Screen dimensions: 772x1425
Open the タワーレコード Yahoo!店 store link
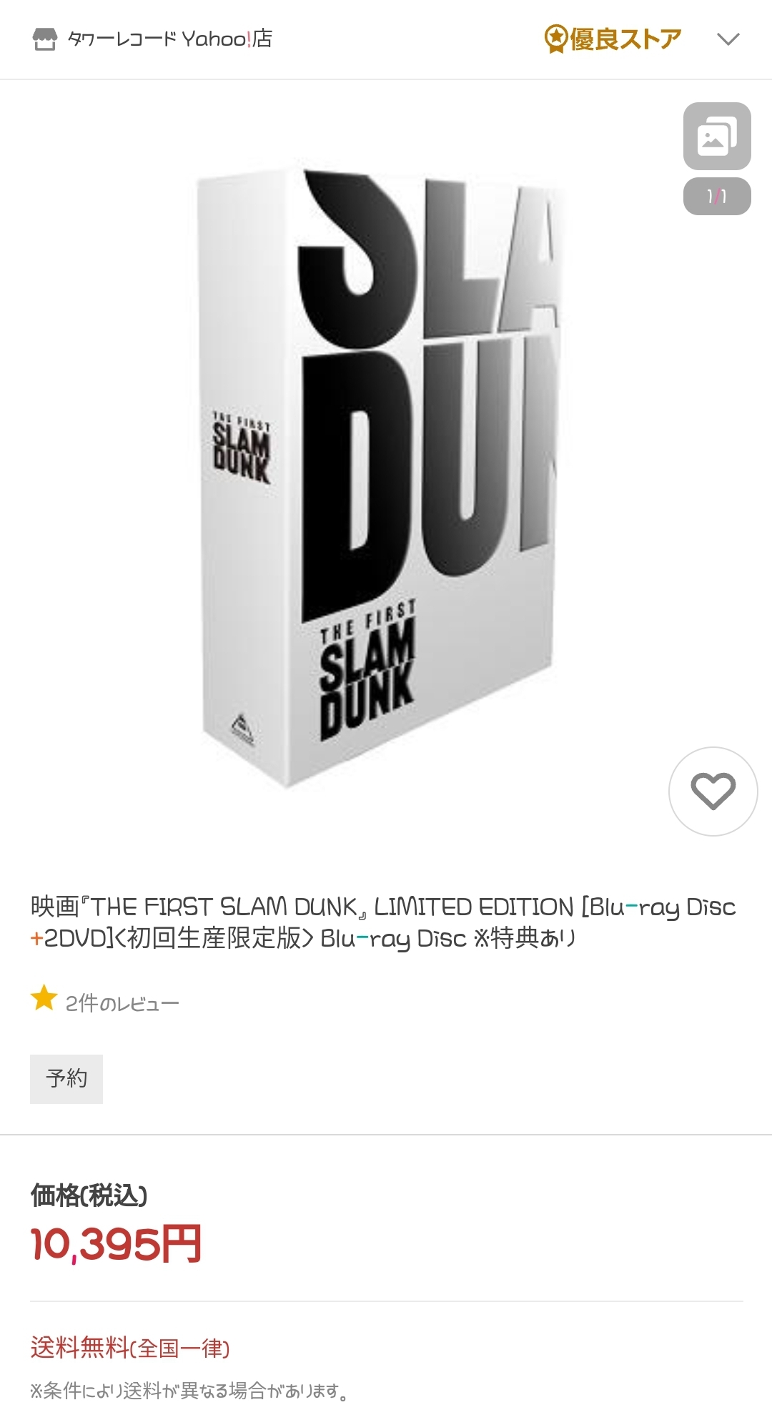170,39
